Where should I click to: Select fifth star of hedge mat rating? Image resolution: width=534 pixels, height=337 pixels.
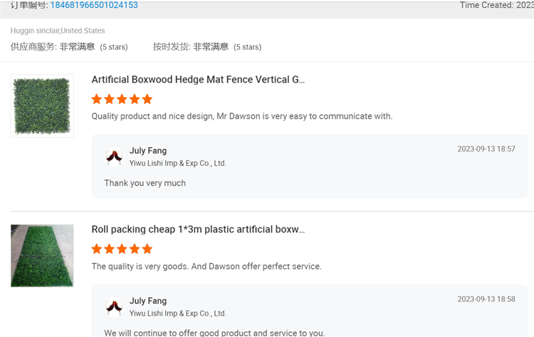pos(147,100)
